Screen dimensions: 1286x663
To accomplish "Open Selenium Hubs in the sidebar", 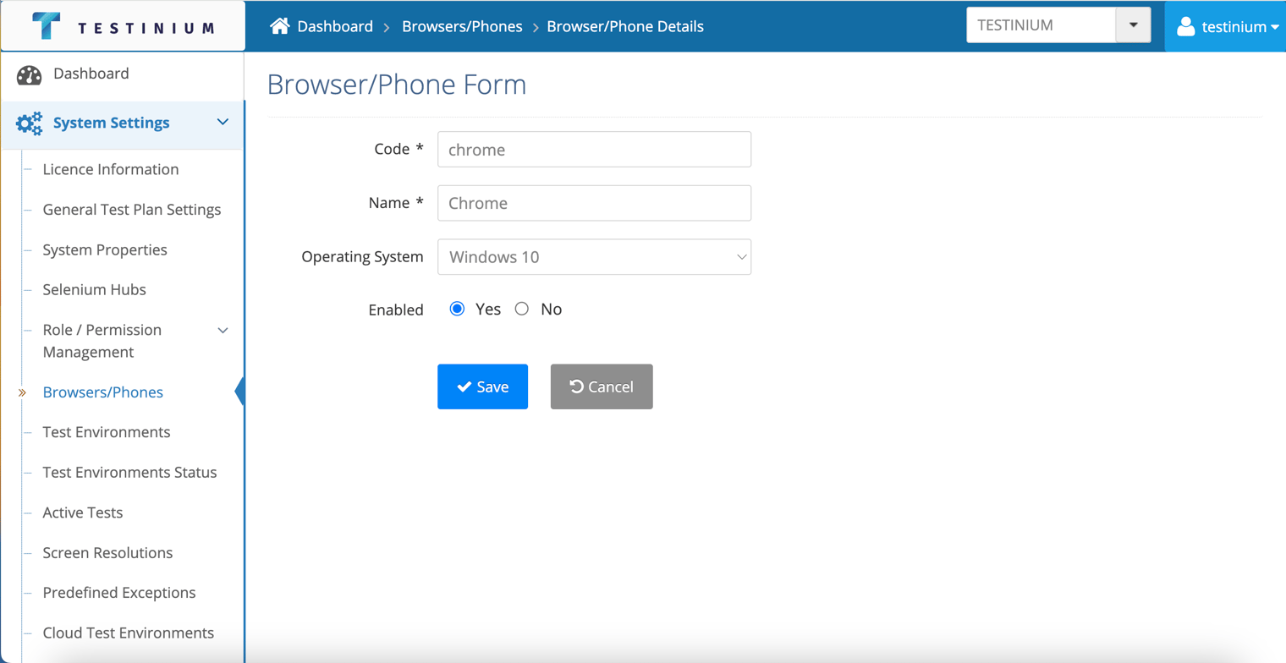I will coord(95,290).
